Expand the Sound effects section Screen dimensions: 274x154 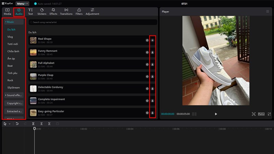pyautogui.click(x=14, y=95)
